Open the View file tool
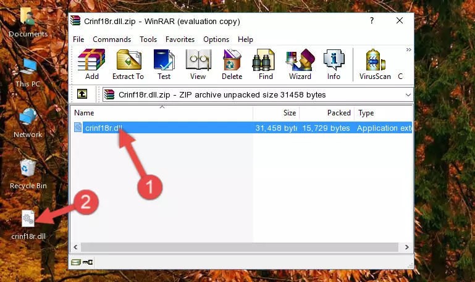 coord(198,64)
